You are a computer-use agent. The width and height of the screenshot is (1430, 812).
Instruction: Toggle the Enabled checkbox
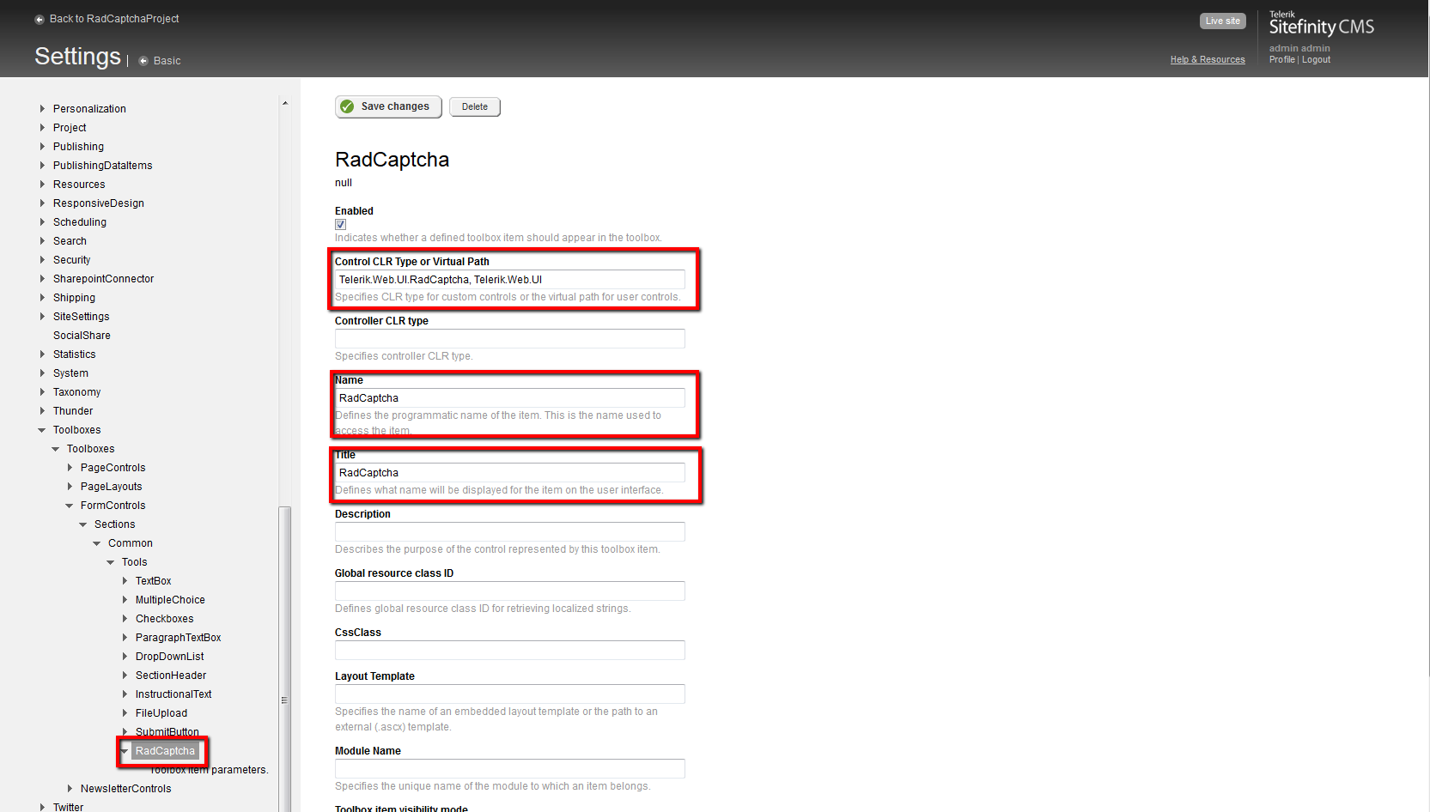click(x=341, y=224)
